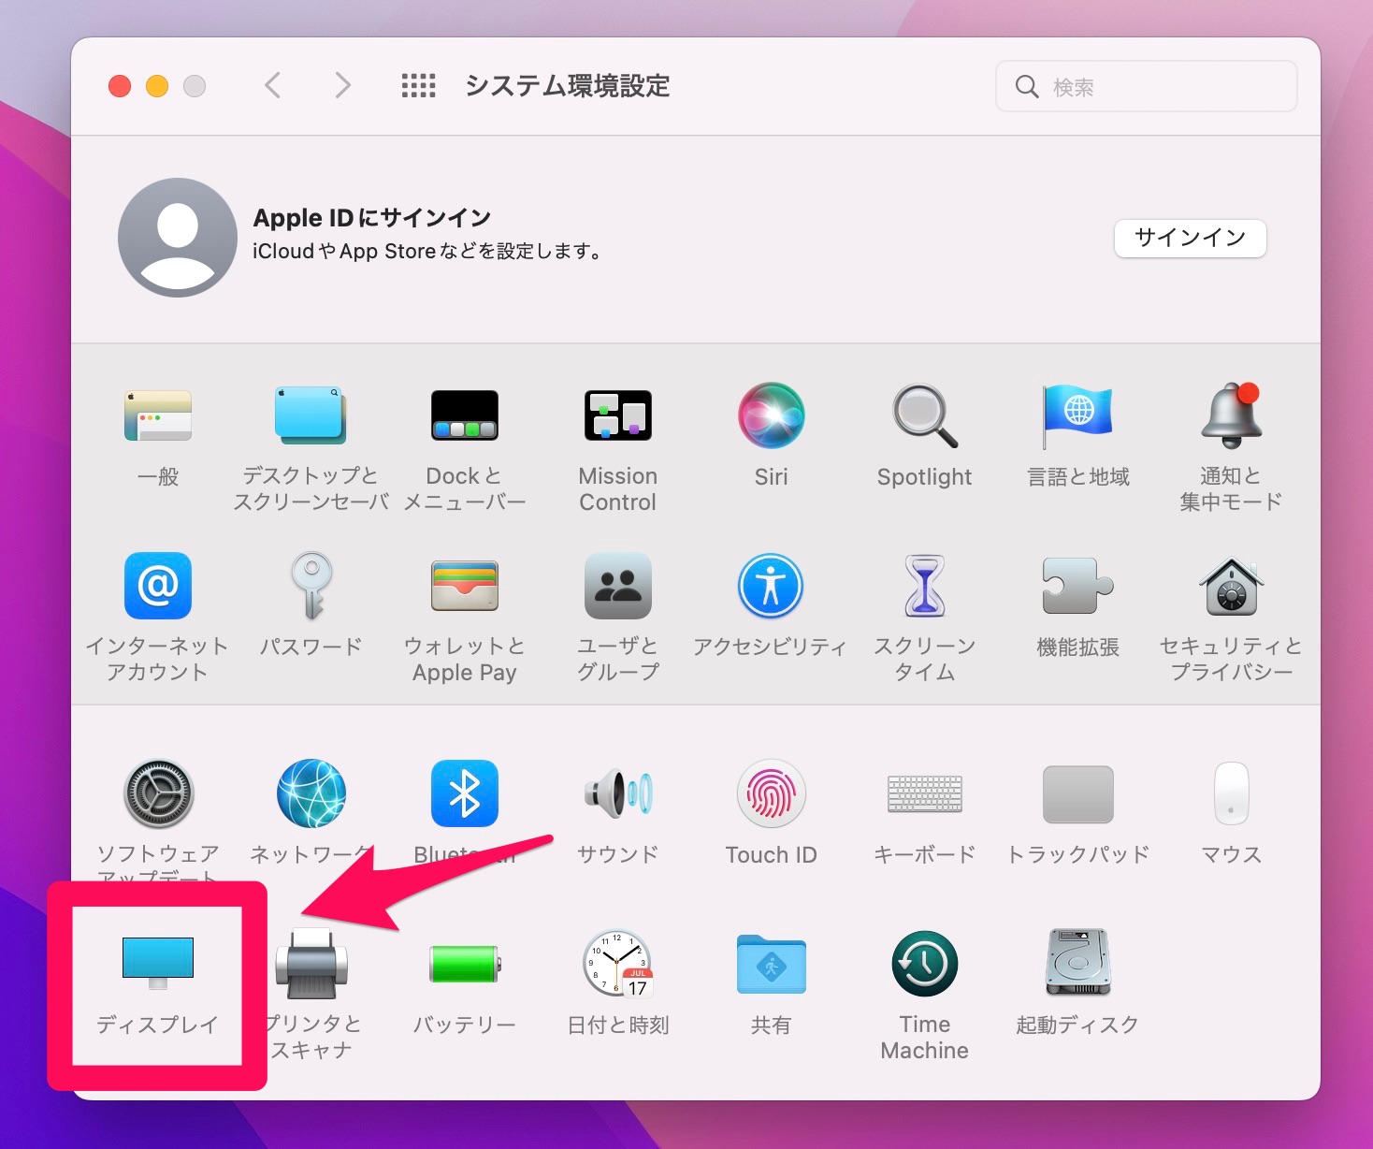The image size is (1373, 1149).
Task: Open ソフトウェアアップデート preferences
Action: (x=158, y=793)
